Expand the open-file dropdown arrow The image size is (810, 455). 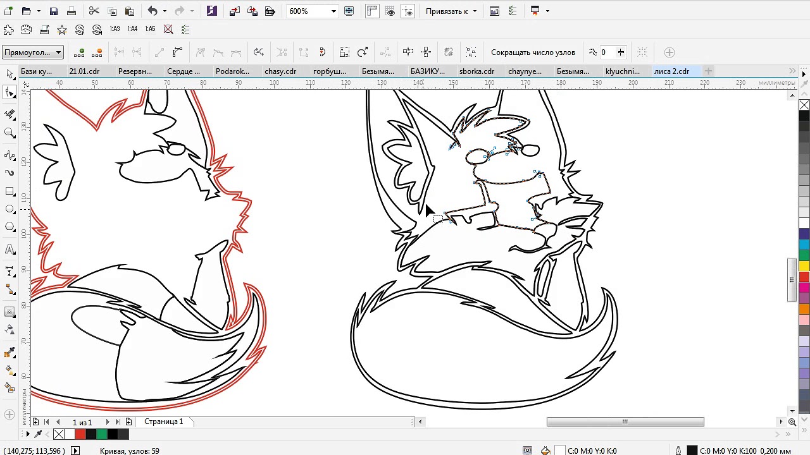[x=39, y=11]
